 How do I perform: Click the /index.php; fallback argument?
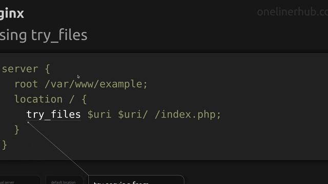click(188, 114)
